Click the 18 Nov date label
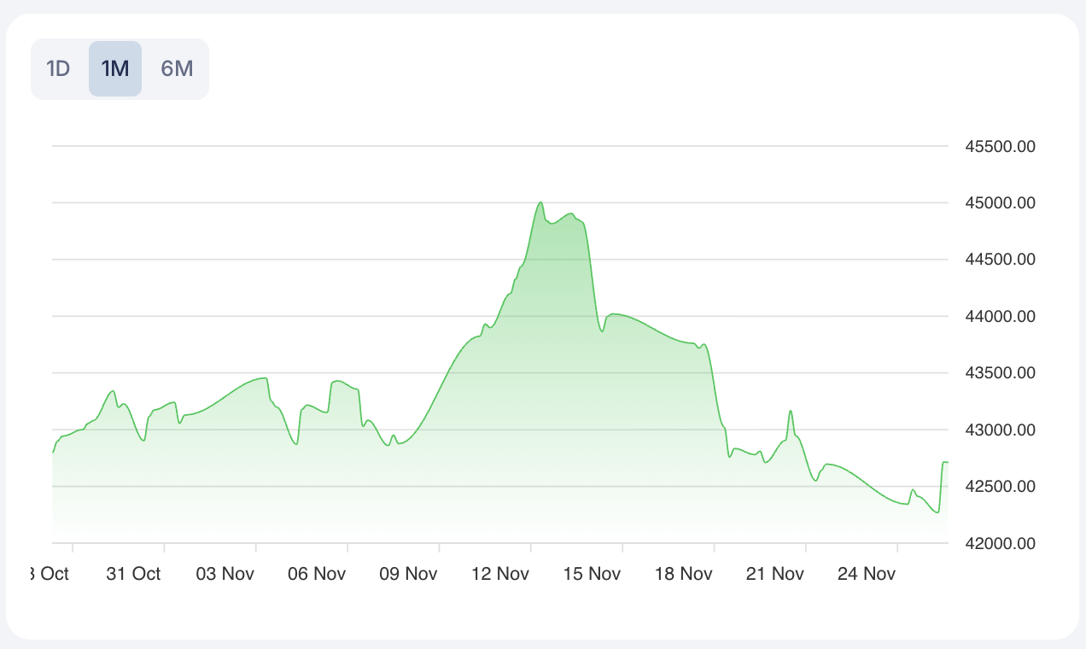This screenshot has width=1086, height=649. (x=683, y=574)
